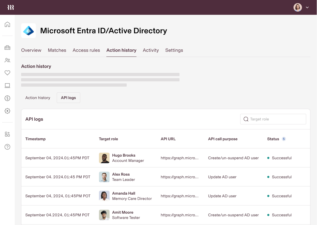Viewport: 317px width, 225px height.
Task: Click the Timestamp column header
Action: [x=35, y=139]
